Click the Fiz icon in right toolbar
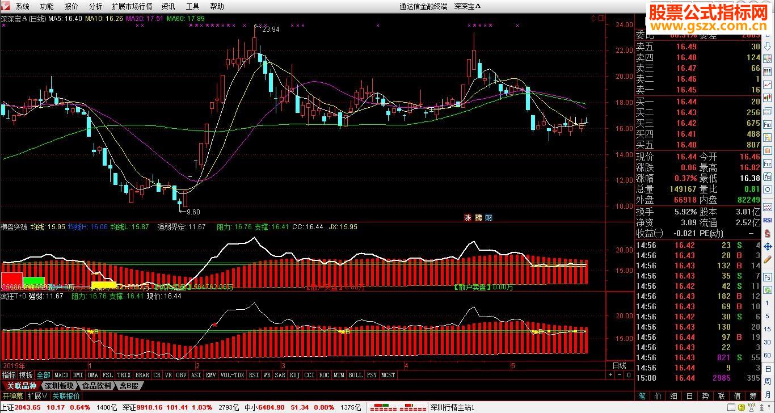This screenshot has width=775, height=413. tap(767, 164)
